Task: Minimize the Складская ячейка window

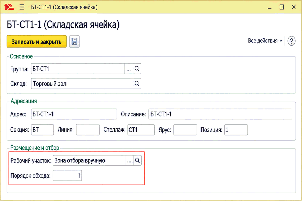Action: point(270,7)
